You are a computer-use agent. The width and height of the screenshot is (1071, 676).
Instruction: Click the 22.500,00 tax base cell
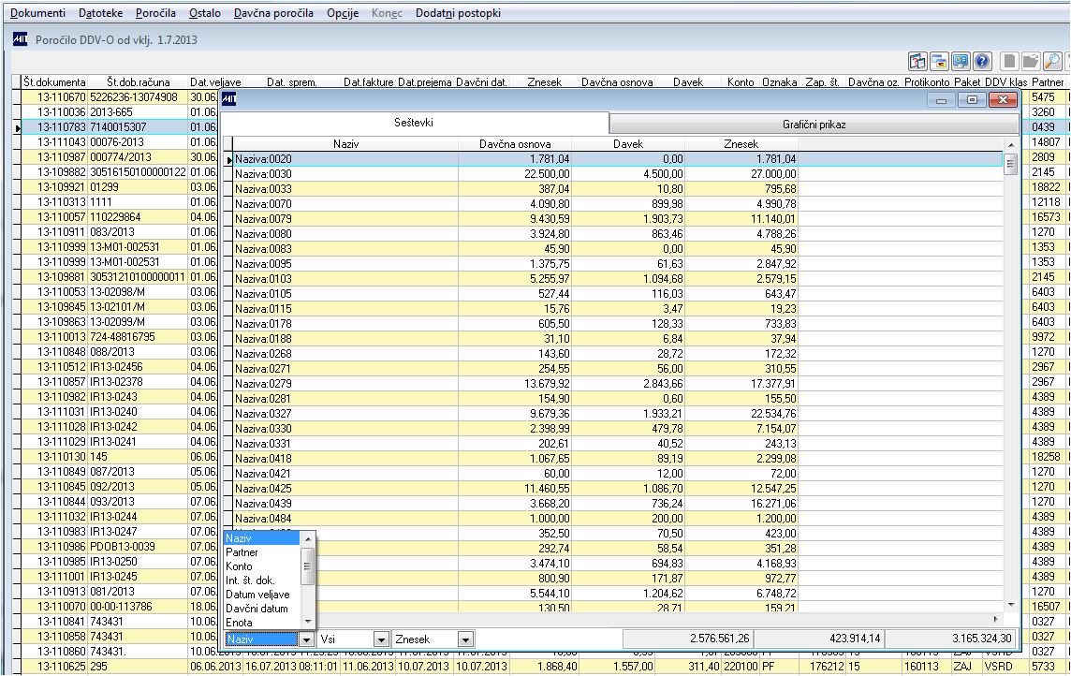click(515, 174)
